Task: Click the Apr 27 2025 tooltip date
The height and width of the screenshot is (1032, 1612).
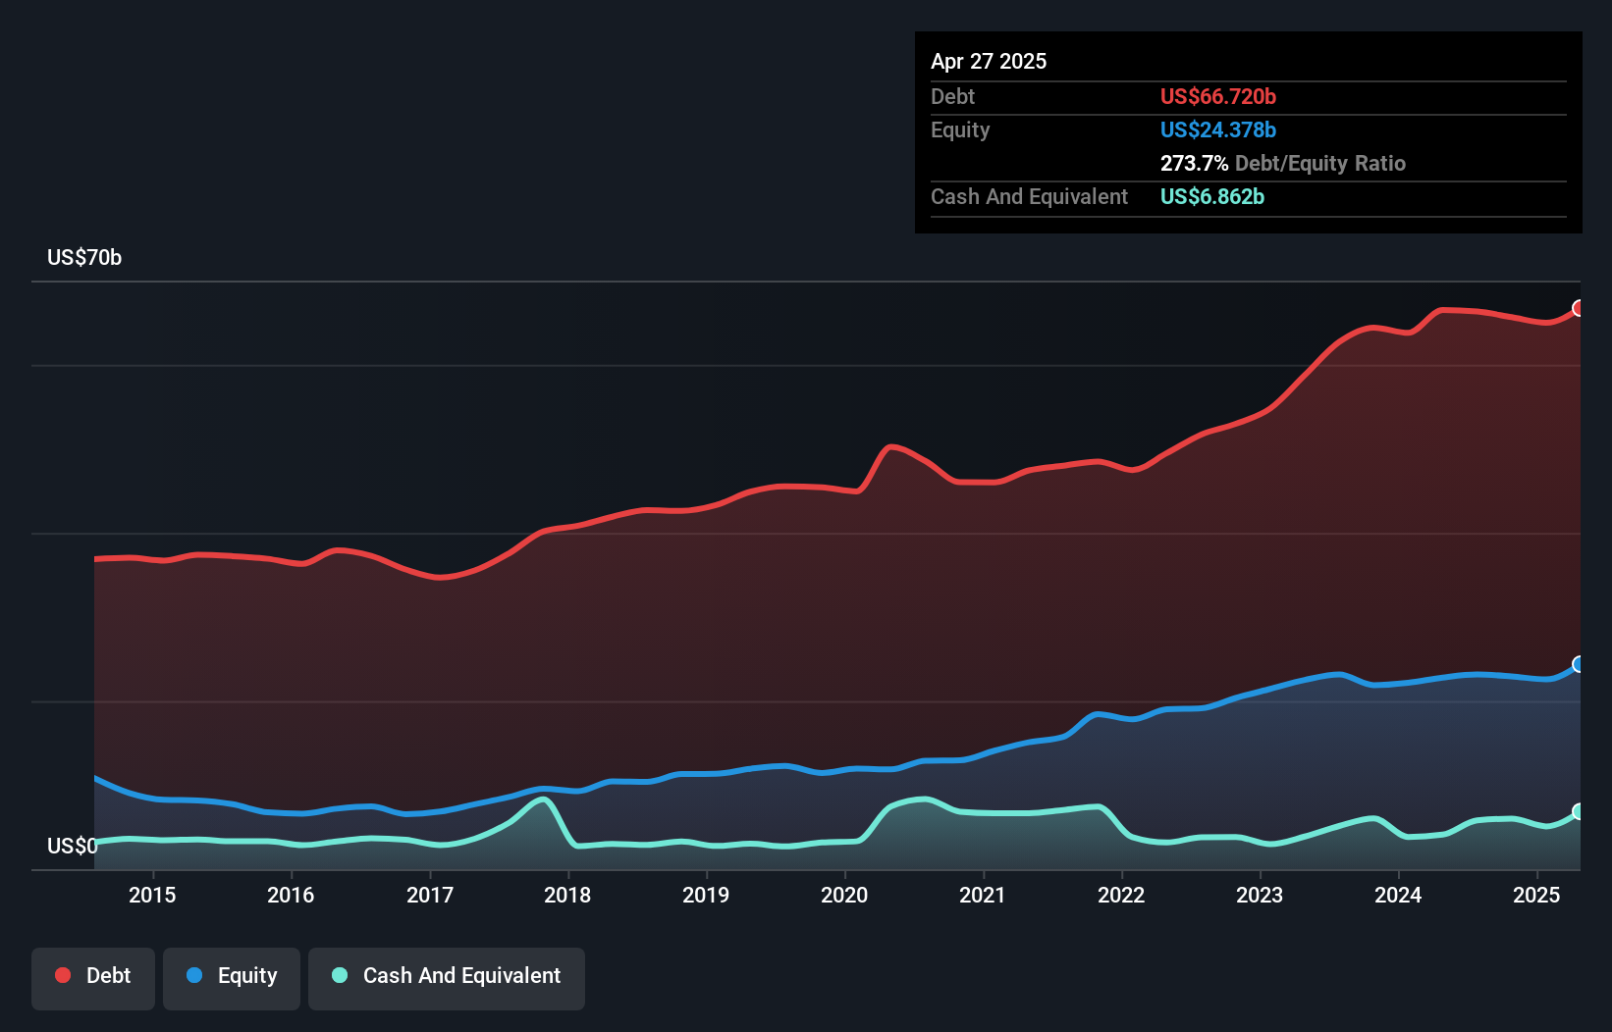Action: tap(989, 61)
